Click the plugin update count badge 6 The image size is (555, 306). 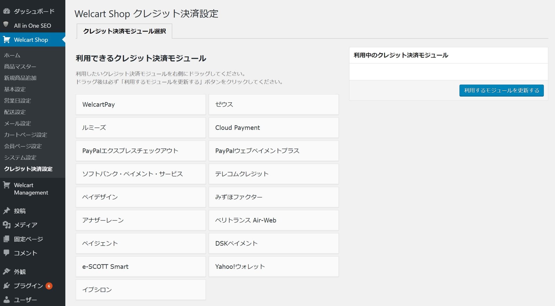[x=49, y=286]
